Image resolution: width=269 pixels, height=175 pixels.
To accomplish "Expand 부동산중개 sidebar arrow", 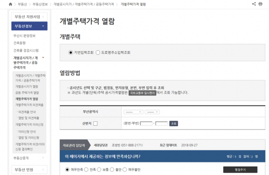I will click(x=43, y=158).
